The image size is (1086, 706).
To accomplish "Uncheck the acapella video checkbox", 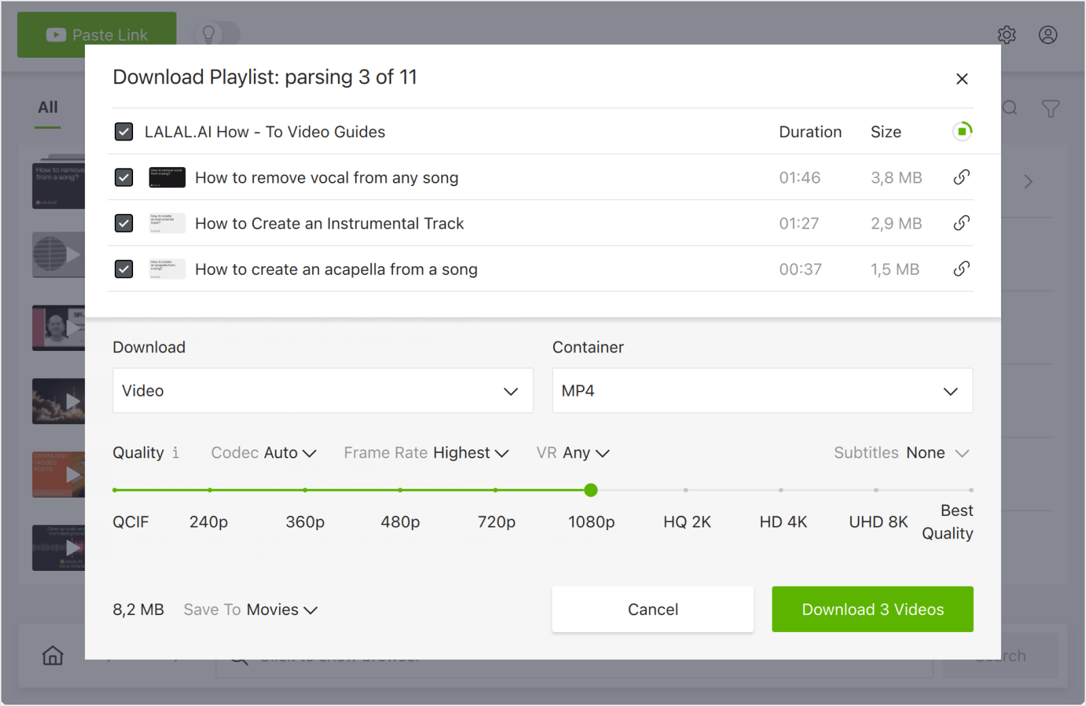I will [x=124, y=269].
